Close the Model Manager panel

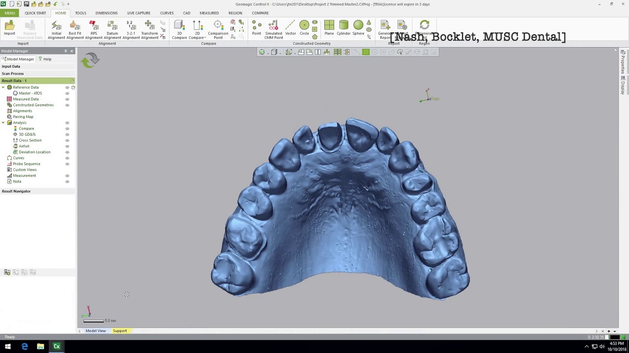(x=72, y=51)
